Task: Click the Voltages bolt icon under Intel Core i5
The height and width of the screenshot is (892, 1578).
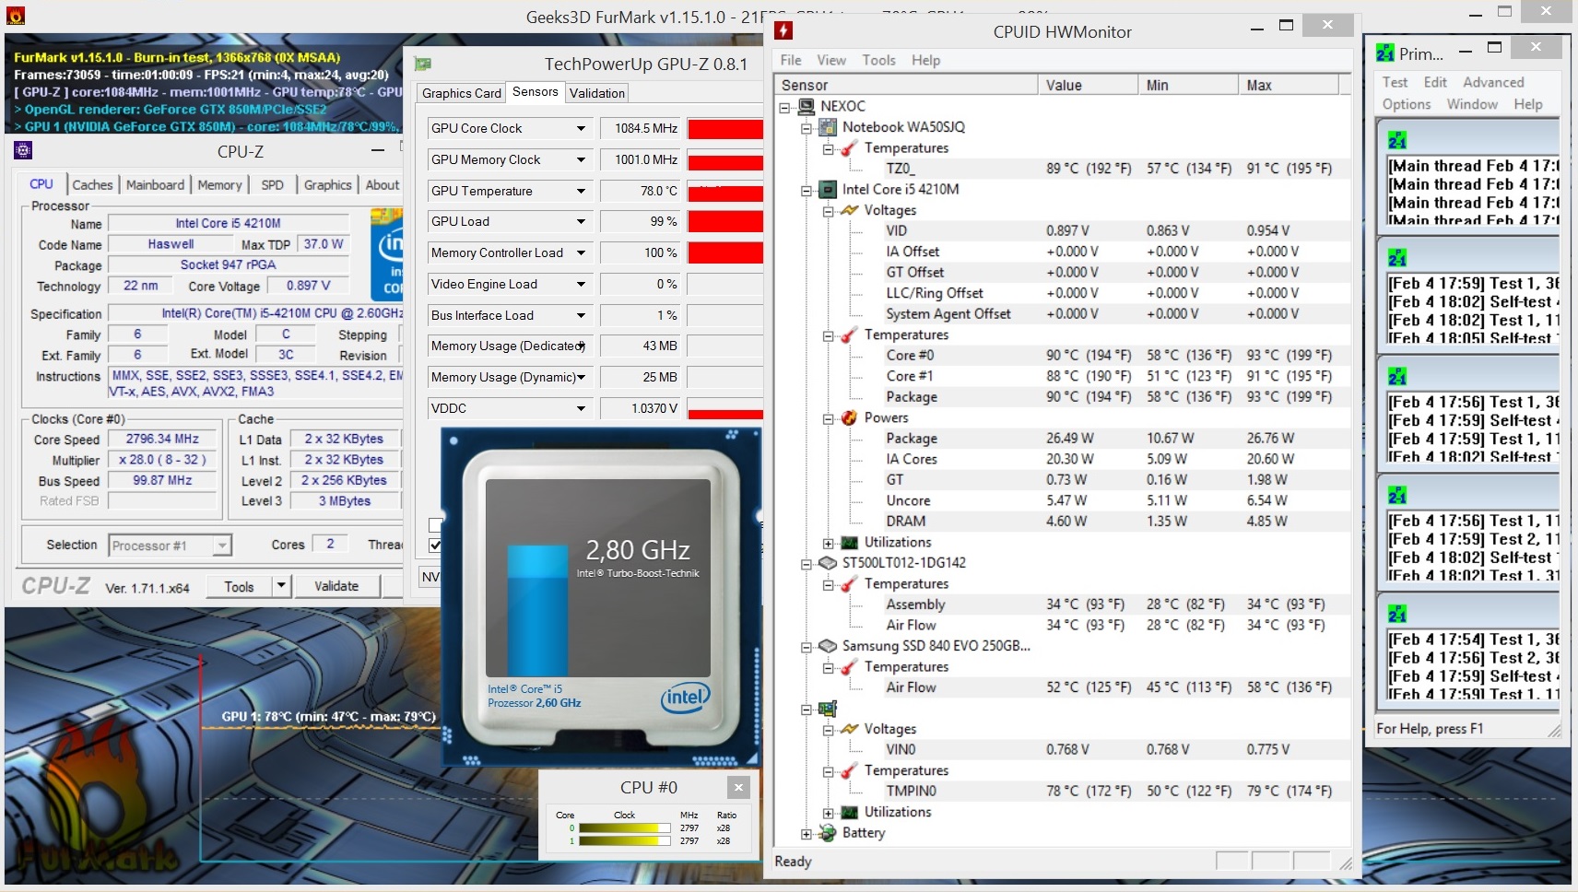Action: pos(850,210)
